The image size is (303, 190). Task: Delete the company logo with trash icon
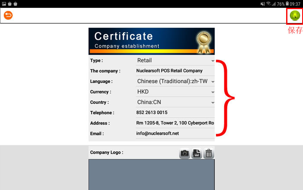[209, 154]
